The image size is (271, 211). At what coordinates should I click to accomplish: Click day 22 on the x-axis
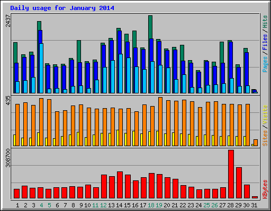[183, 205]
